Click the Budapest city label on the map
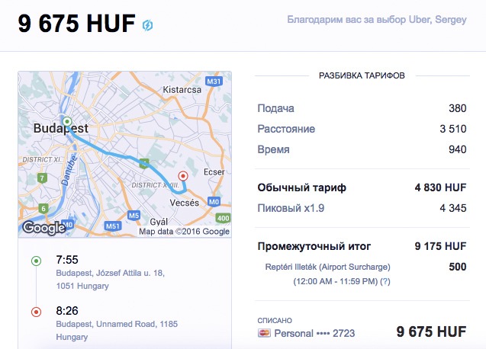Image resolution: width=486 pixels, height=349 pixels. click(x=61, y=129)
